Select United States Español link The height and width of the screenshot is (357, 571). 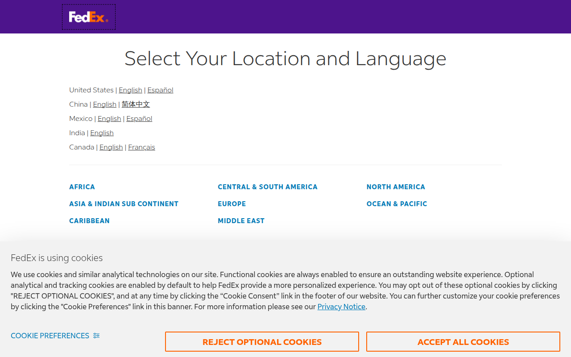tap(160, 90)
